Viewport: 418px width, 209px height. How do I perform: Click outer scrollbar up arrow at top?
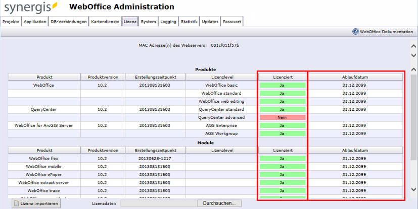(413, 46)
